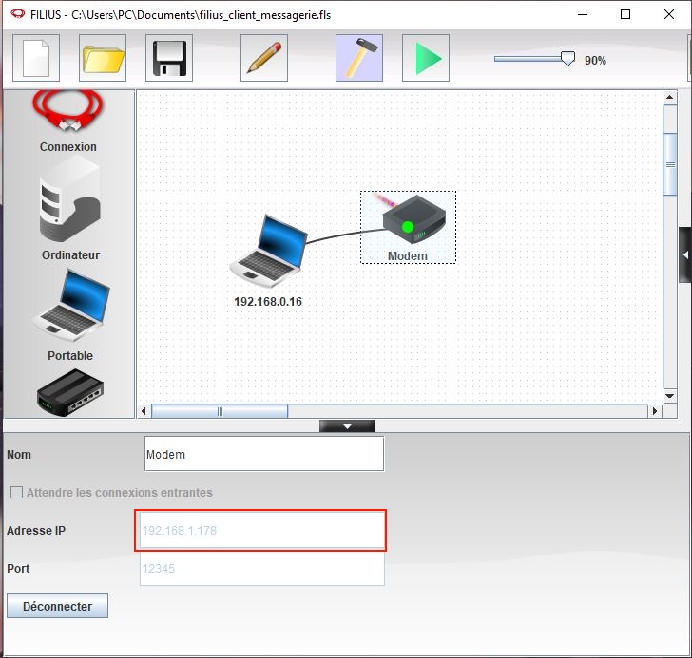This screenshot has height=658, width=692.
Task: Open a project with the folder icon
Action: point(103,58)
